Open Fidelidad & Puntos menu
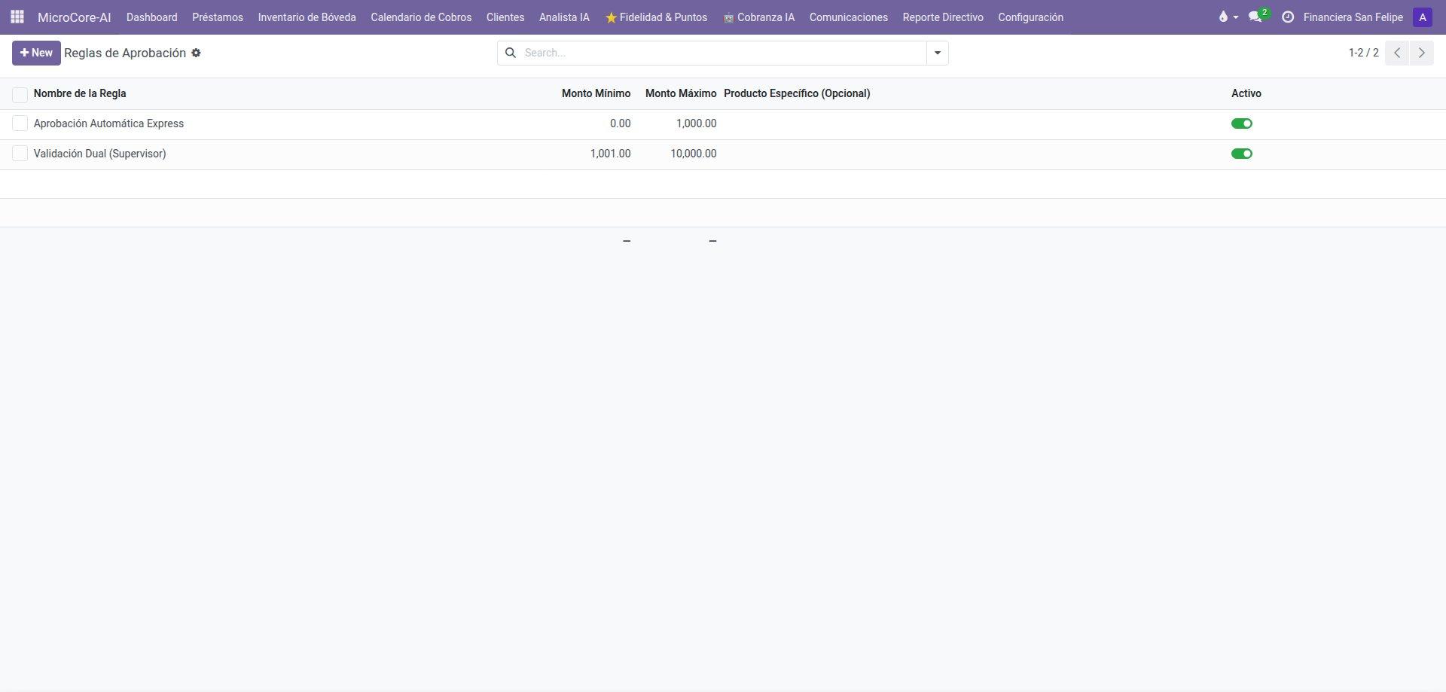 point(656,17)
